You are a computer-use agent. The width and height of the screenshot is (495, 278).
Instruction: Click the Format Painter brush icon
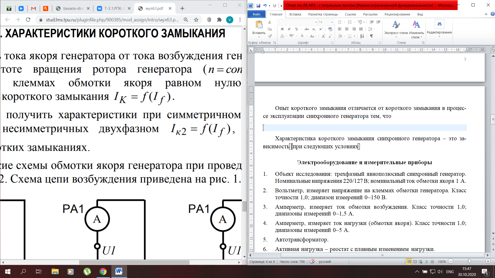270,36
